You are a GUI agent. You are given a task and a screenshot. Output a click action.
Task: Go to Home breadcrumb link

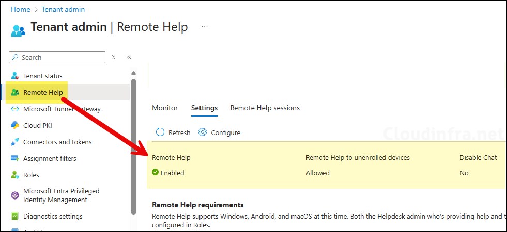click(21, 9)
